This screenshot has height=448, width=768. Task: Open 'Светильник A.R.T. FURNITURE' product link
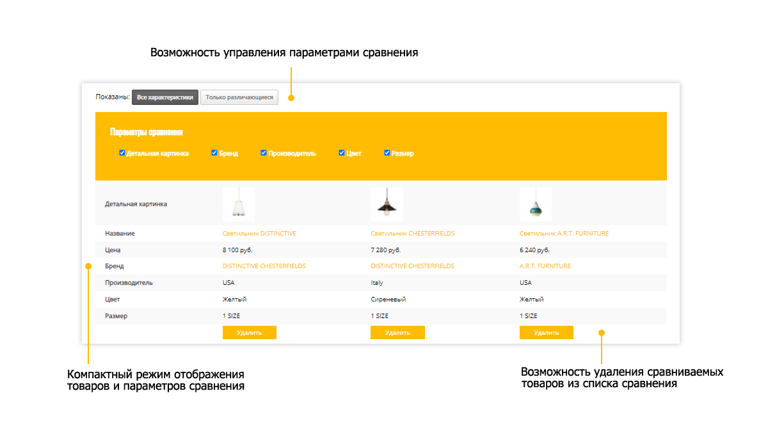point(564,234)
